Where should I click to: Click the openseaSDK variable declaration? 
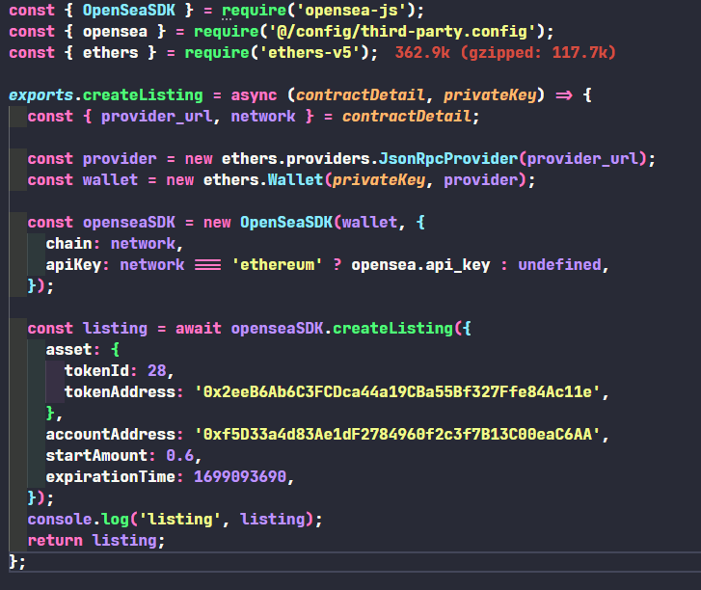coord(129,223)
